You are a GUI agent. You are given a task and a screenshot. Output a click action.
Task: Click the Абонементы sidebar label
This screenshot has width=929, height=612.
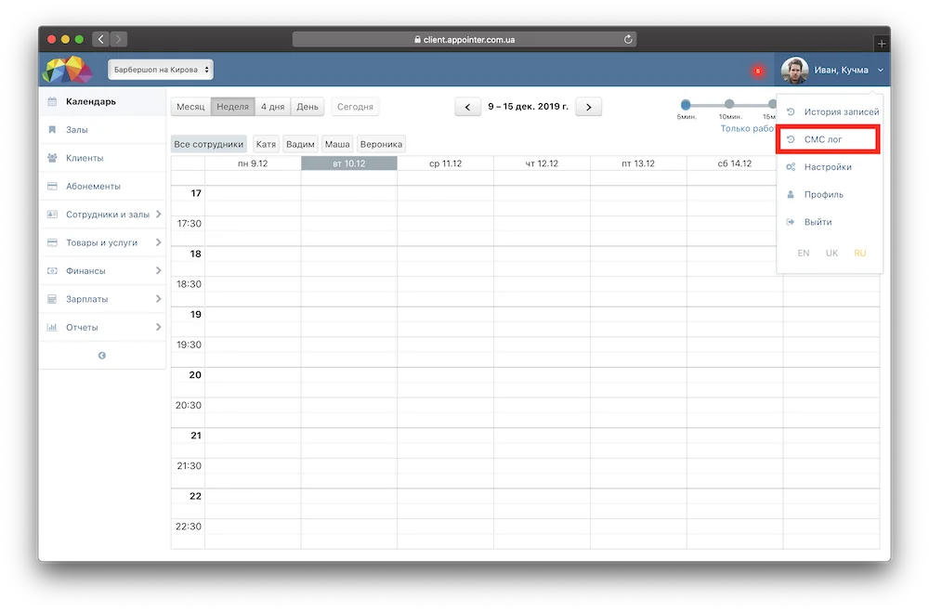93,186
